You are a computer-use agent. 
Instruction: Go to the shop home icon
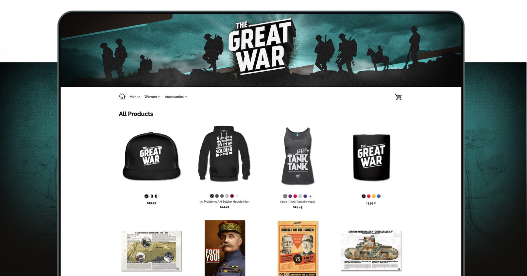[x=122, y=96]
